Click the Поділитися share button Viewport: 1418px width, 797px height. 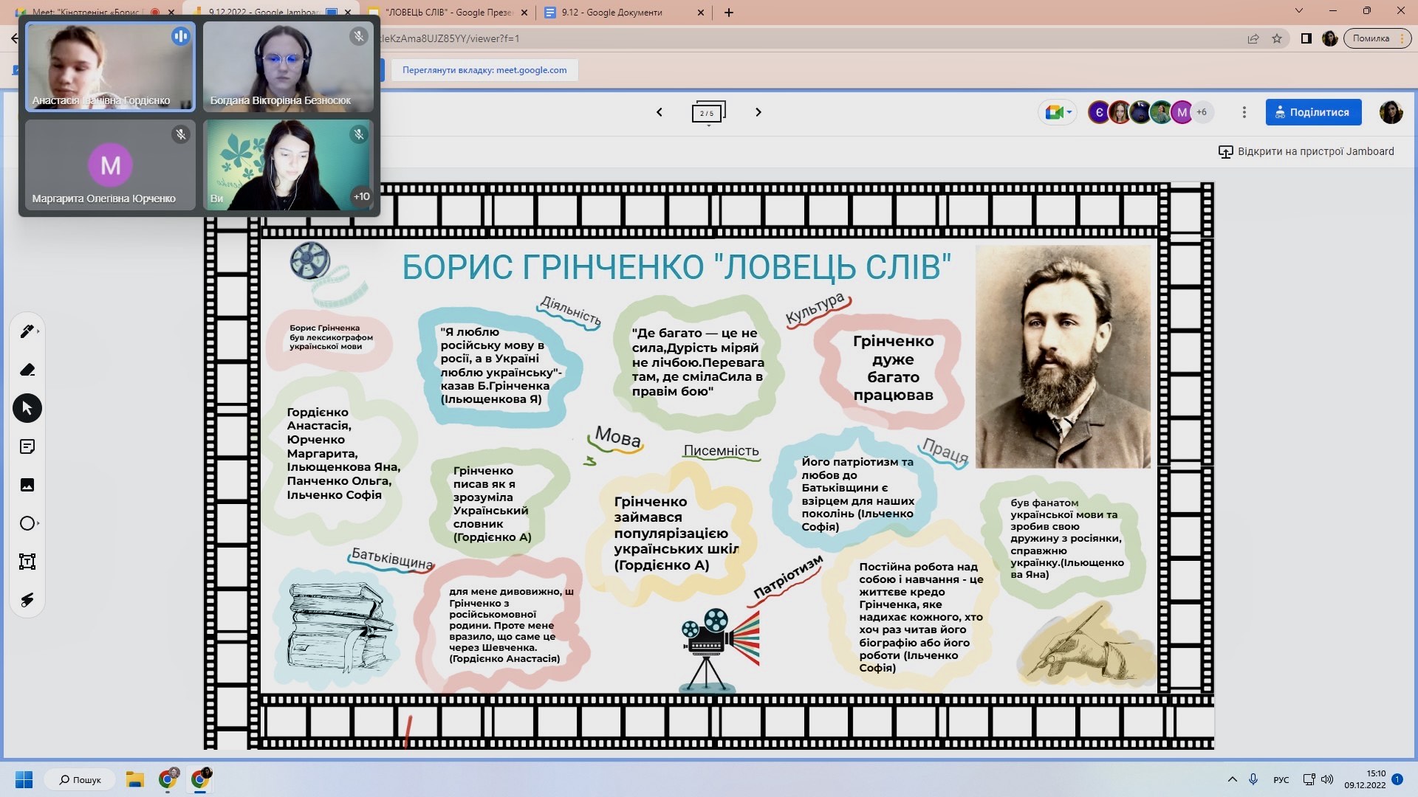[1312, 112]
